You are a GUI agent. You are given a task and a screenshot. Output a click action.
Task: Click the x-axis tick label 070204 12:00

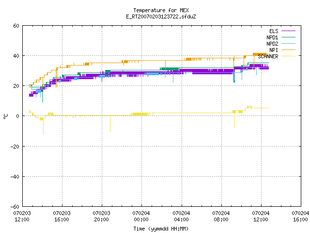tap(261, 216)
